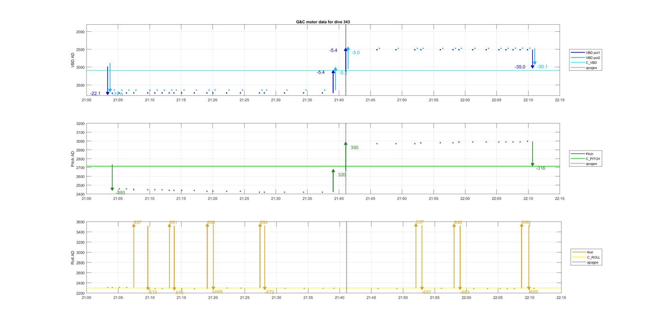Click the '22:15' time tick under Roll plot
This screenshot has height=329, width=665.
[561, 298]
